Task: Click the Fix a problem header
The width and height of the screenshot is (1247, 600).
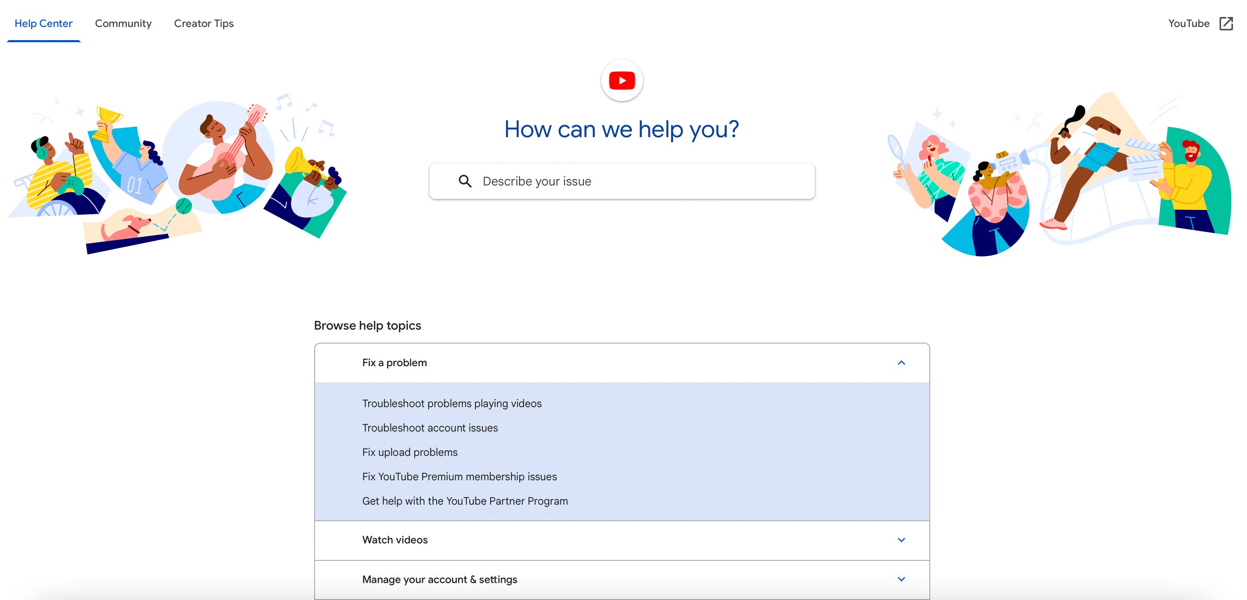Action: (x=622, y=363)
